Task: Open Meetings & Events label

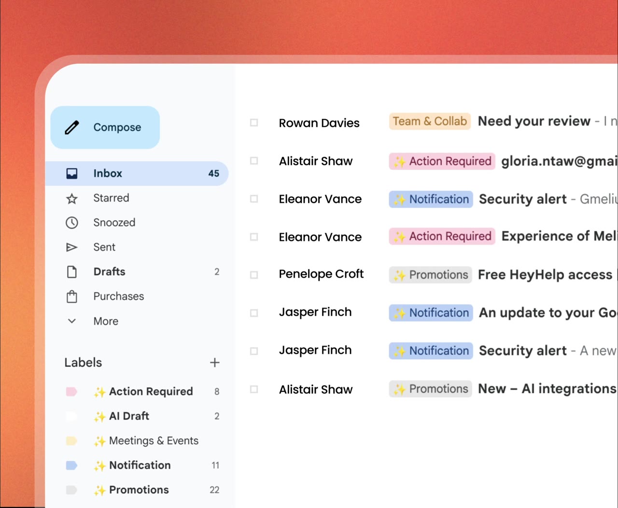Action: point(154,441)
